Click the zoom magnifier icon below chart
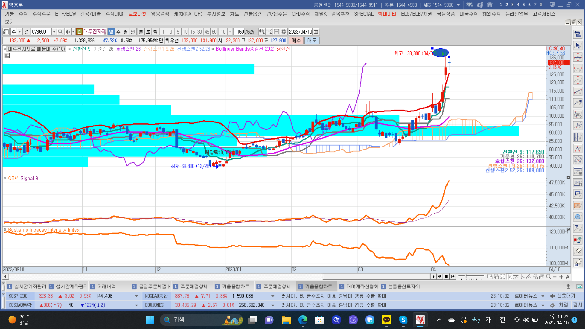585x329 pixels. (x=548, y=277)
